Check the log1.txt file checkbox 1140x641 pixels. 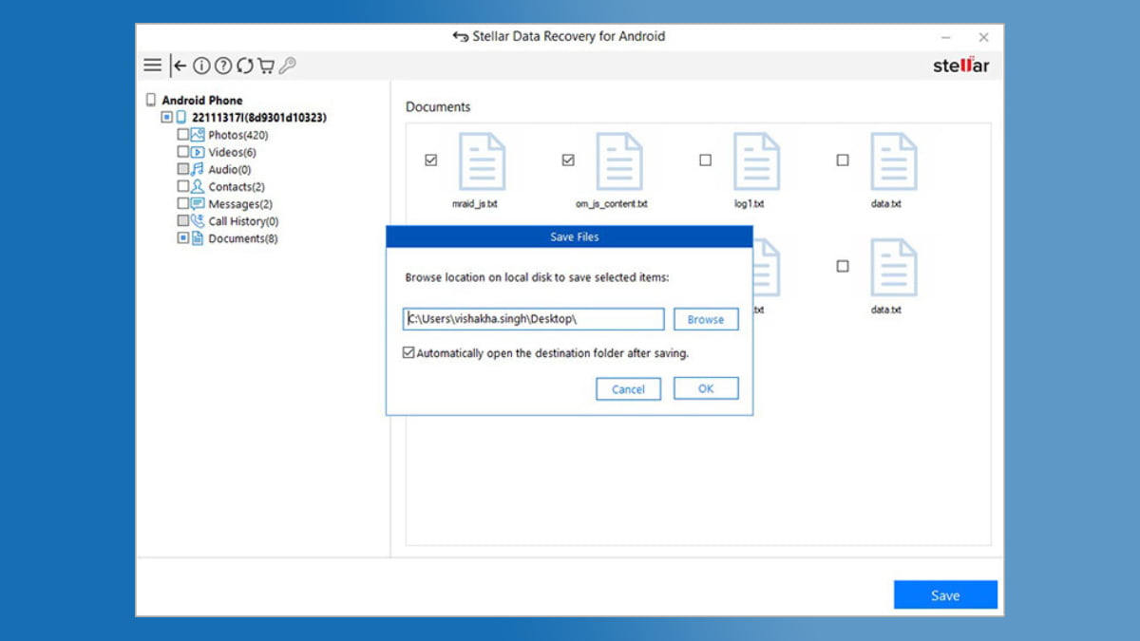pos(705,160)
